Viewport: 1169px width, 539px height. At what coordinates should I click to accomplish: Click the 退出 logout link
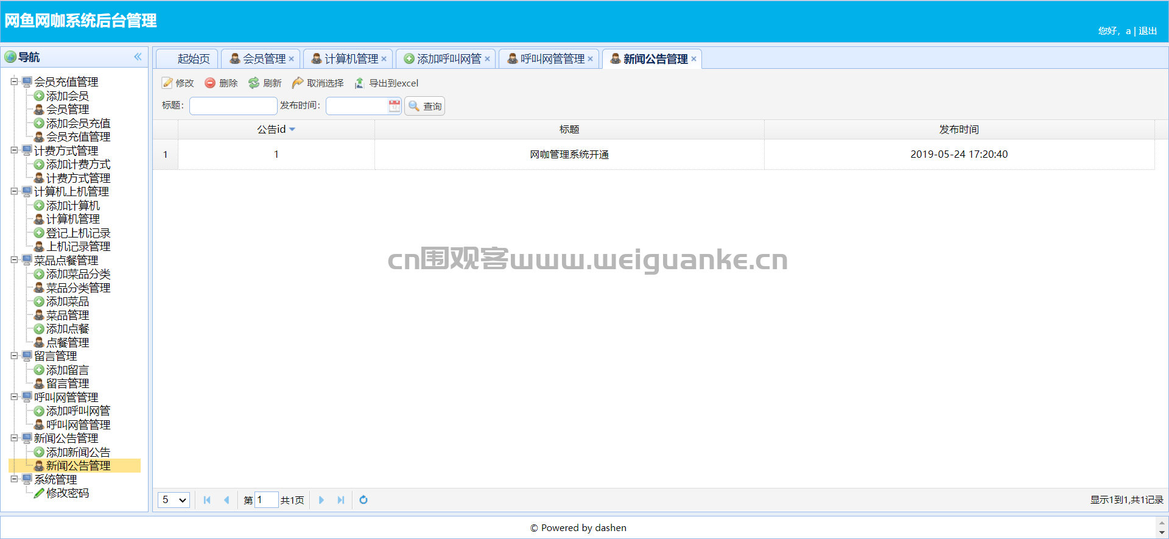tap(1148, 30)
